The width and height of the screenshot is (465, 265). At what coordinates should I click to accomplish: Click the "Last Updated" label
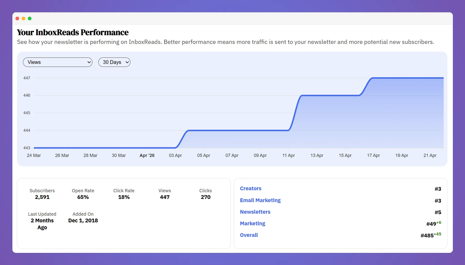42,214
